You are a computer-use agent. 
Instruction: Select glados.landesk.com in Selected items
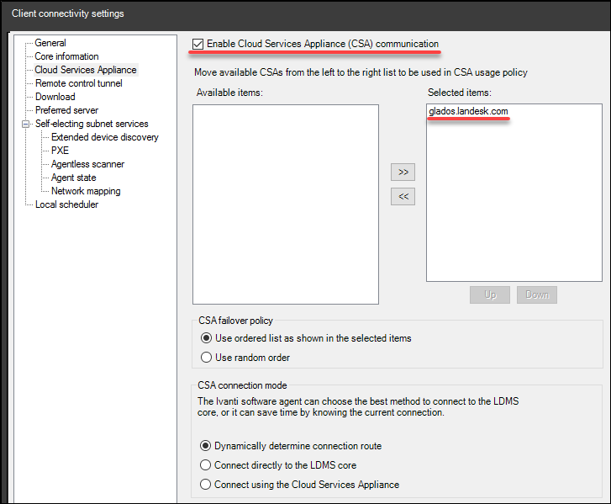[x=468, y=111]
